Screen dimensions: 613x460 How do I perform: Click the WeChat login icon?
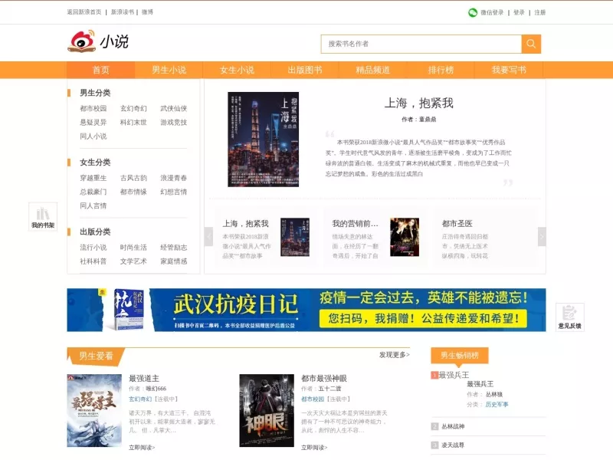(473, 12)
